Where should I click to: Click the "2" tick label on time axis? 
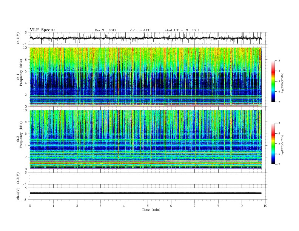77,206
